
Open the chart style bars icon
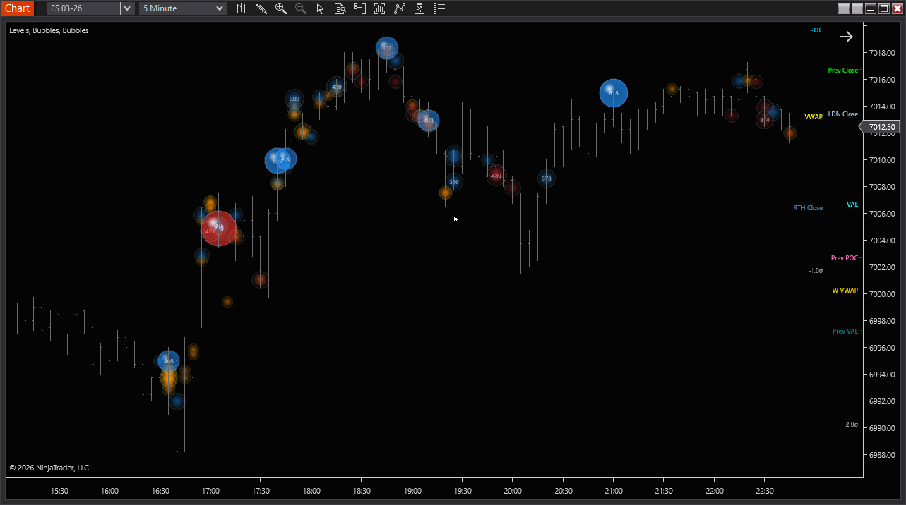point(241,8)
